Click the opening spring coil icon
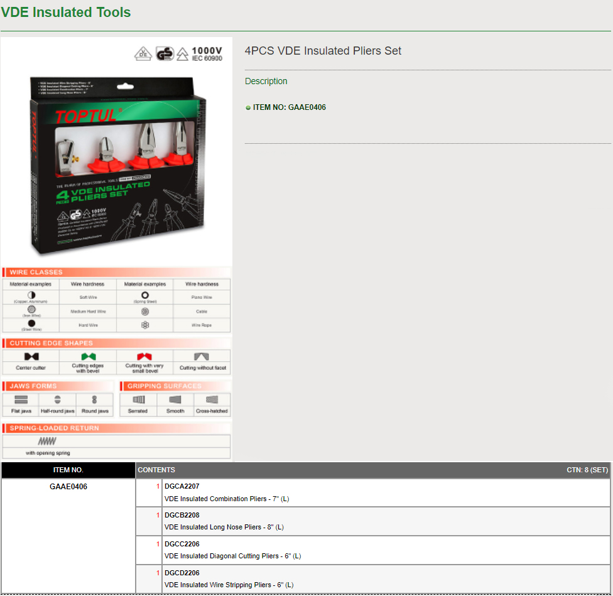 [x=47, y=442]
